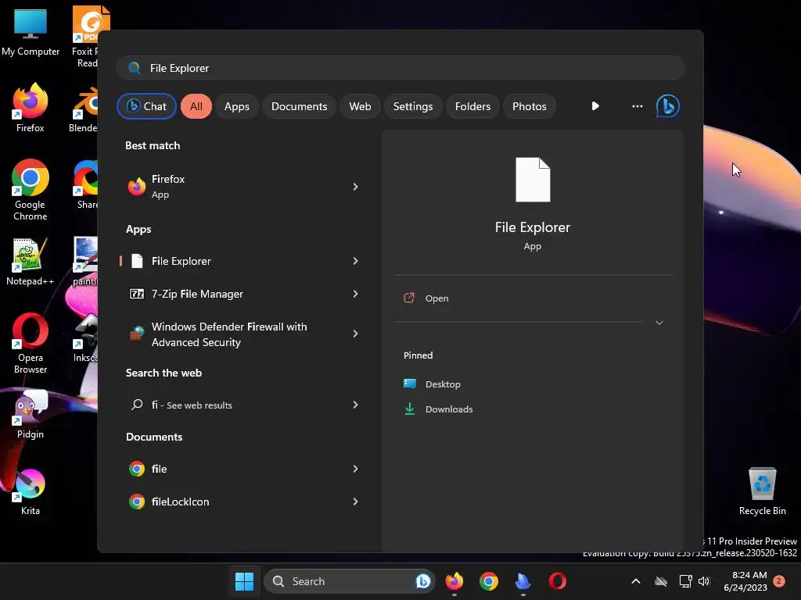Select the Documents filter tab
This screenshot has width=801, height=600.
pyautogui.click(x=299, y=106)
